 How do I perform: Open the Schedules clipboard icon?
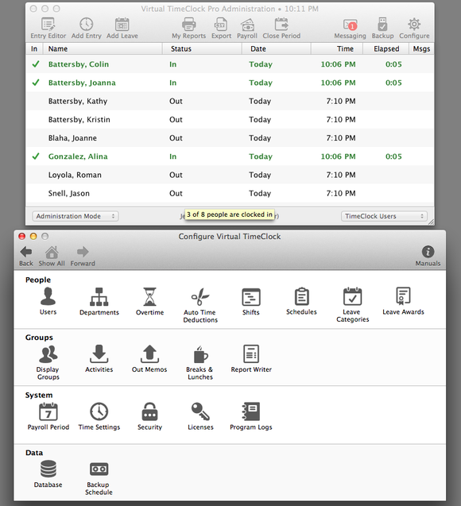pos(301,296)
